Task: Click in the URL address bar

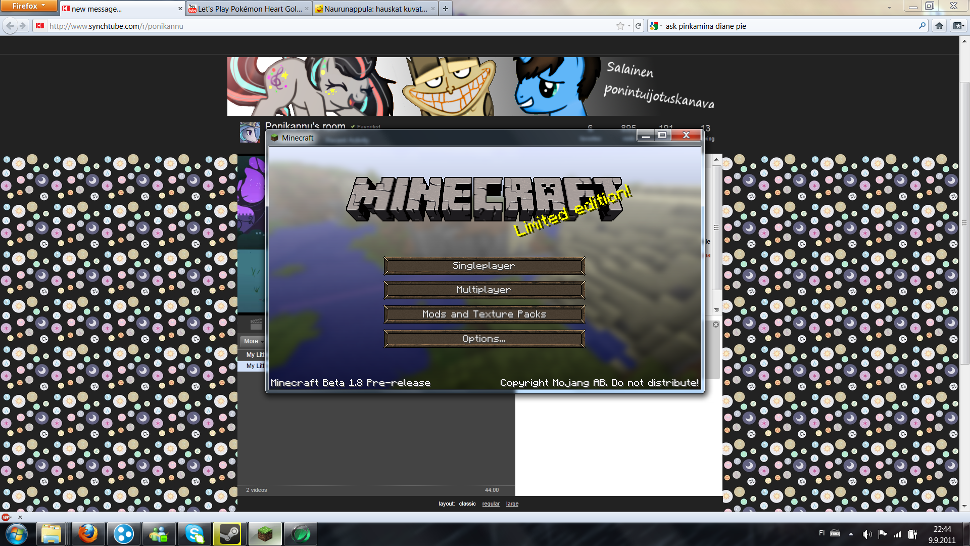Action: [323, 26]
